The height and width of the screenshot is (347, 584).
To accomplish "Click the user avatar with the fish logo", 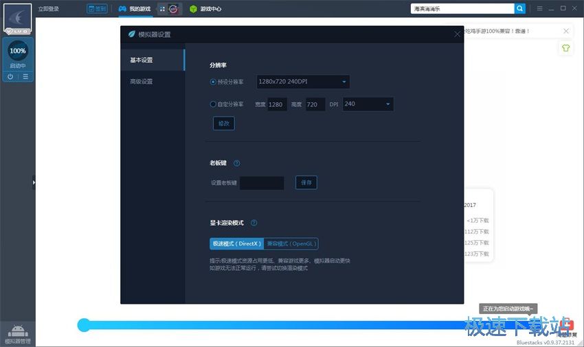I will click(17, 19).
